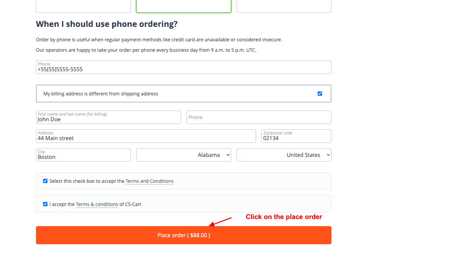The width and height of the screenshot is (464, 254).
Task: Select the rightmost option box at top
Action: 284,6
